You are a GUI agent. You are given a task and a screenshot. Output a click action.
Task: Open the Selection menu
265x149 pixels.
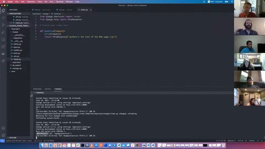tap(31, 2)
